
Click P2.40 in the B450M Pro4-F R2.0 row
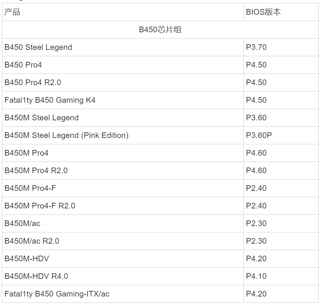pyautogui.click(x=256, y=206)
